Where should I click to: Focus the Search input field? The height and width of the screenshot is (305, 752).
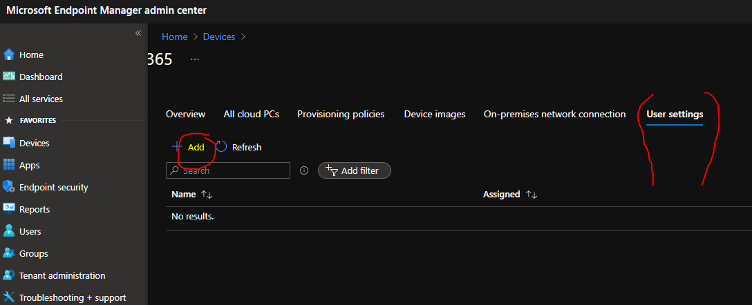pos(228,170)
